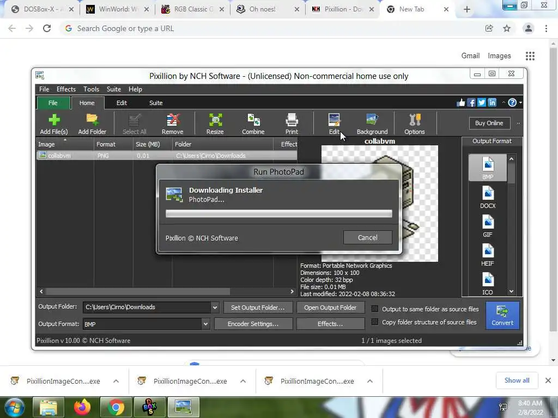Open the Effects menu
This screenshot has width=558, height=418.
66,89
